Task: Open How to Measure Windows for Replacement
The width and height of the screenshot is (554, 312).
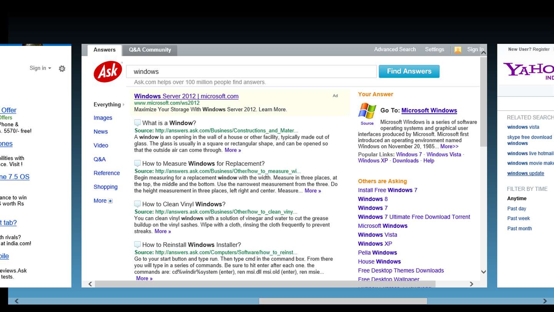Action: pos(203,164)
